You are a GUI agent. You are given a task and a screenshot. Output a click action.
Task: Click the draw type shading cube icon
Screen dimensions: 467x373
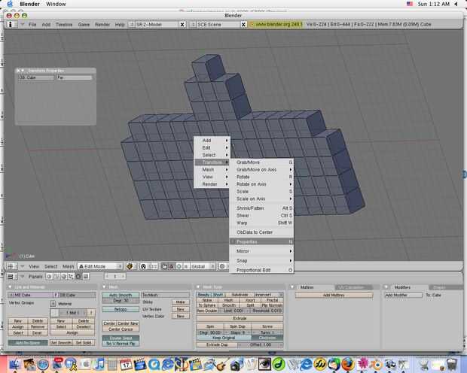click(130, 266)
